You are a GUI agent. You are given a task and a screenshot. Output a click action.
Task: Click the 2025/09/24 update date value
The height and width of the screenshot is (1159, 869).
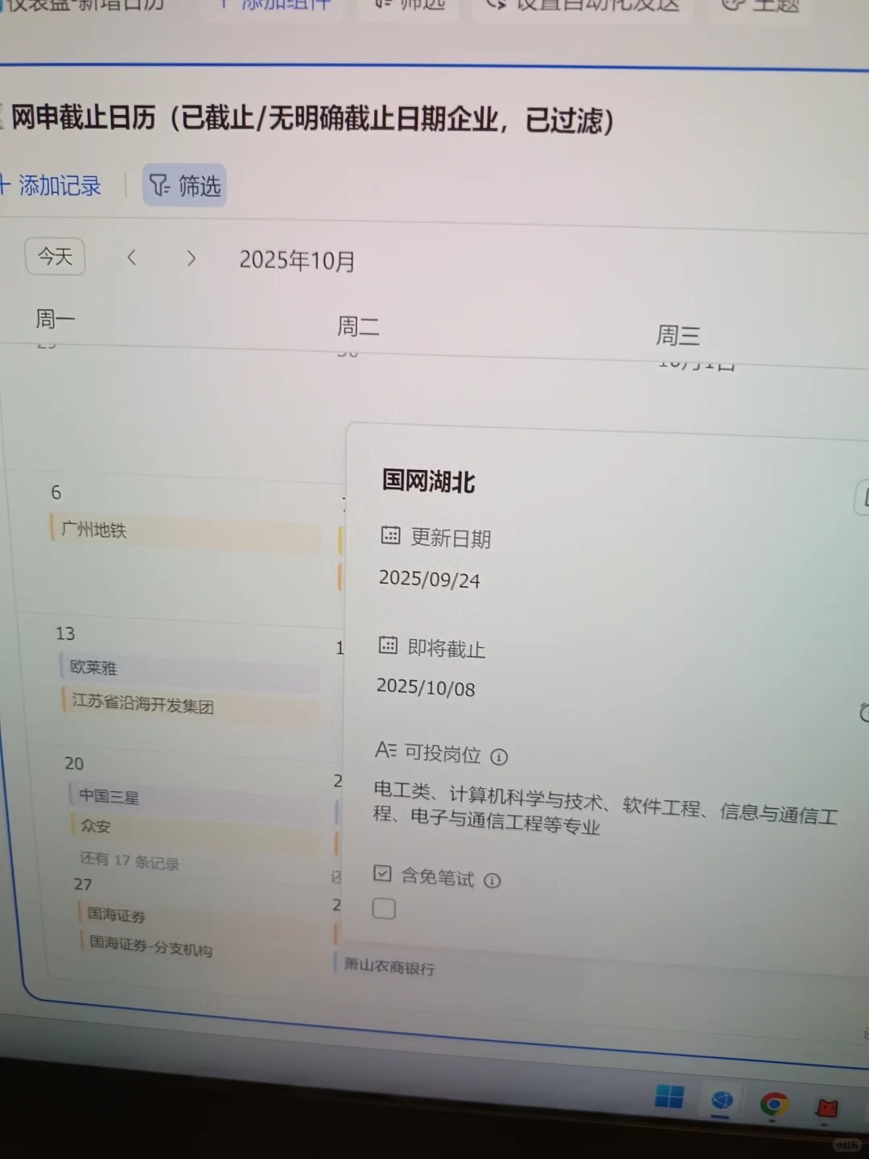[x=430, y=579]
